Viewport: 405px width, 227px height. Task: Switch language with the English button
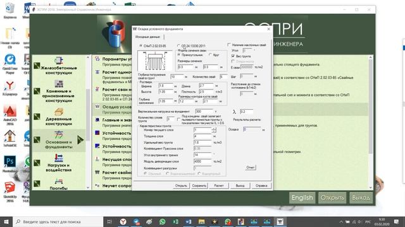302,197
